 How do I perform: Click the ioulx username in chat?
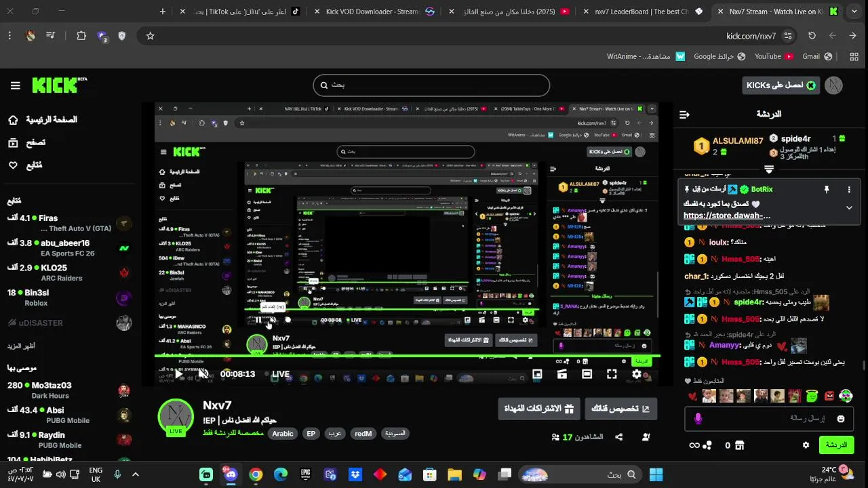click(717, 242)
